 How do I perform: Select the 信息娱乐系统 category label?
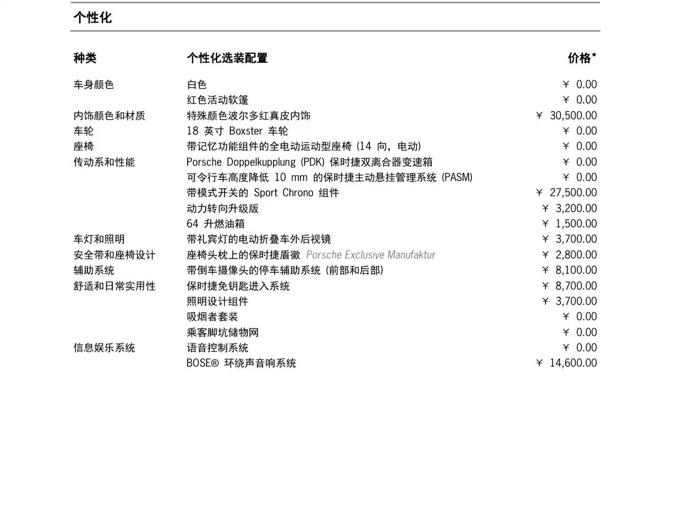click(x=104, y=348)
